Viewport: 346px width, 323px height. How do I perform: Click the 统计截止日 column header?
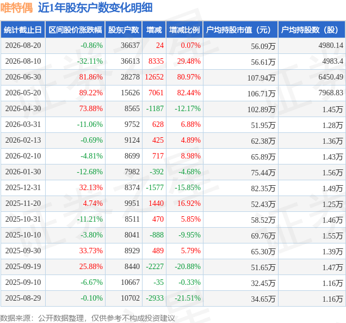click(23, 29)
